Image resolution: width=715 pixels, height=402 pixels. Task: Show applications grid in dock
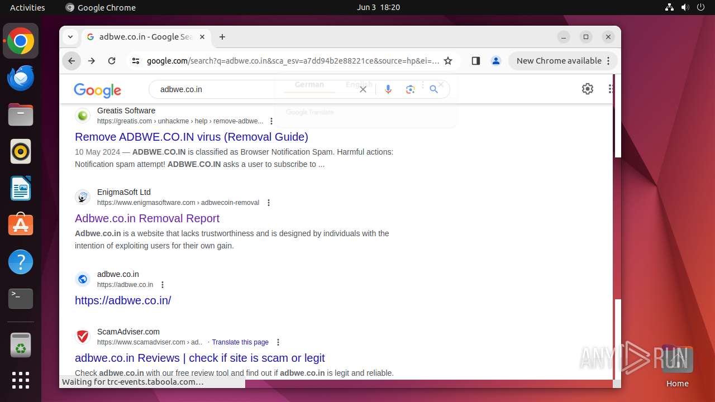pyautogui.click(x=21, y=380)
